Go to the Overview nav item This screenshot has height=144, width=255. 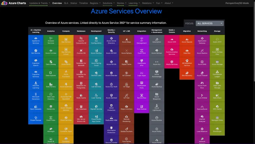click(57, 3)
